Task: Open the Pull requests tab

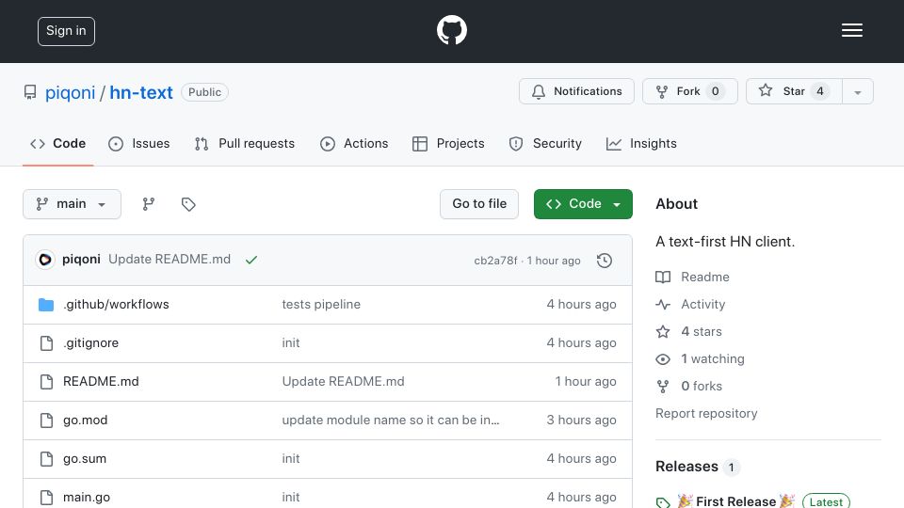Action: pyautogui.click(x=245, y=143)
